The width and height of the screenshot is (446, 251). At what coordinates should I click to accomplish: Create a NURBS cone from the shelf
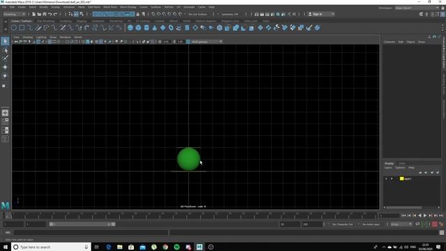click(x=155, y=28)
